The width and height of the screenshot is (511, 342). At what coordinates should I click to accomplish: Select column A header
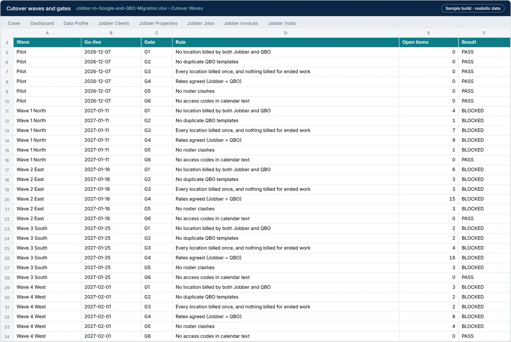[47, 33]
